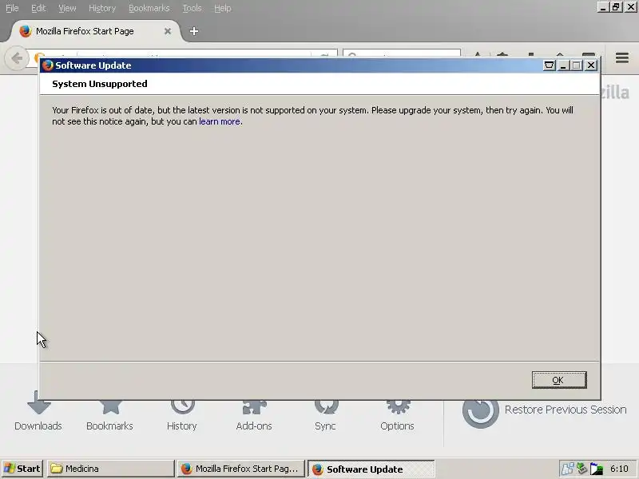The height and width of the screenshot is (479, 639).
Task: Minimize the Software Update dialog
Action: [563, 65]
